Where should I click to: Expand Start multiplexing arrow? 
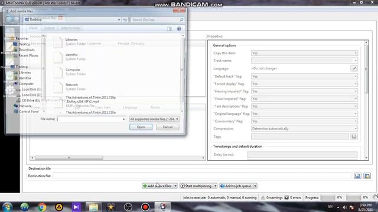click(x=215, y=186)
